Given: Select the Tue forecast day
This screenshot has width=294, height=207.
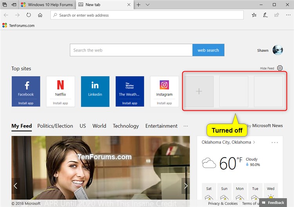Looking at the screenshot, I should [255, 192].
